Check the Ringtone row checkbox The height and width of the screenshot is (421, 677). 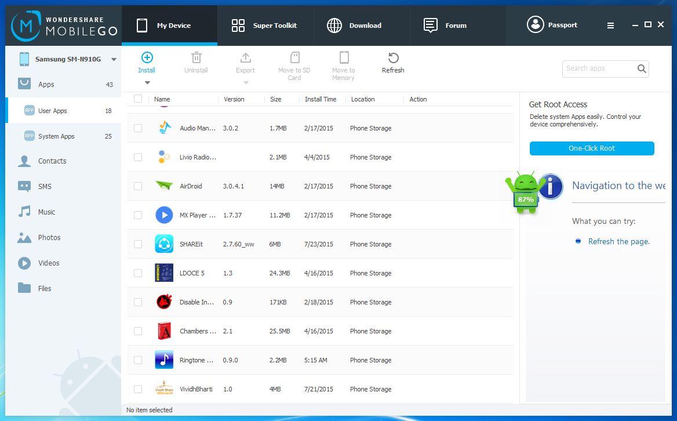click(138, 360)
